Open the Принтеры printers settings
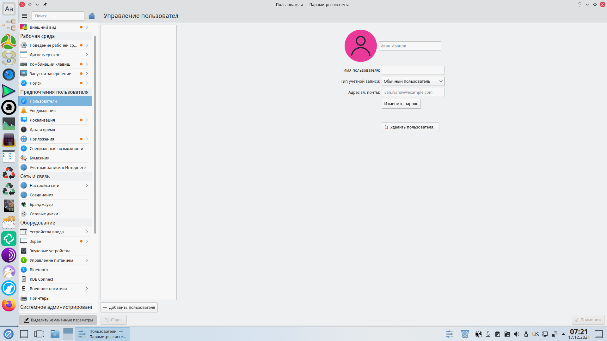 tap(39, 298)
